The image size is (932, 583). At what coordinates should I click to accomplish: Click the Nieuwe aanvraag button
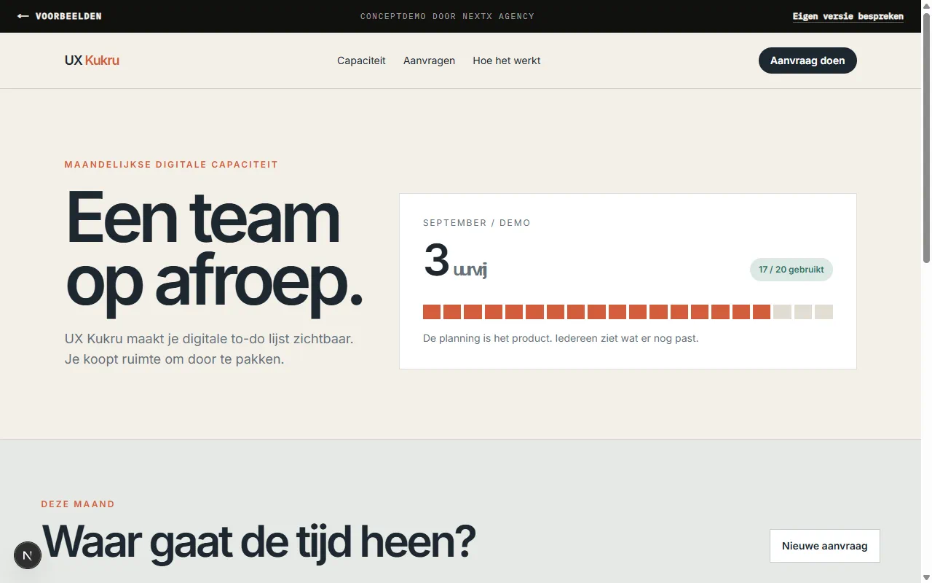point(825,546)
